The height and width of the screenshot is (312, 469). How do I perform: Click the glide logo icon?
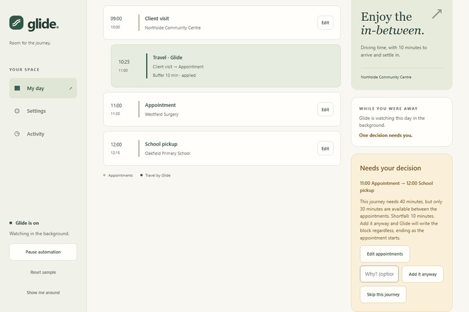coord(16,23)
